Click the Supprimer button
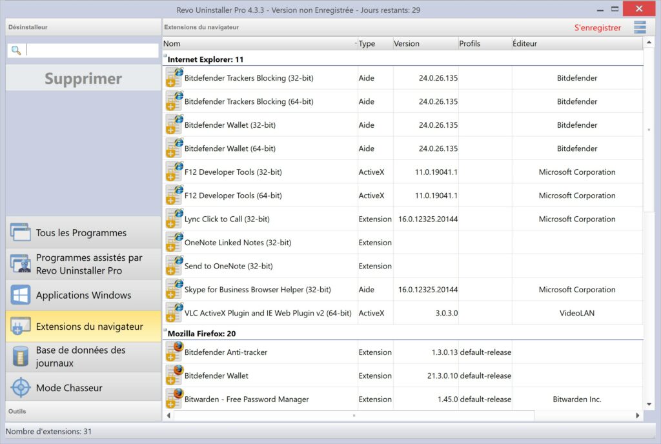661x444 pixels. pos(83,78)
